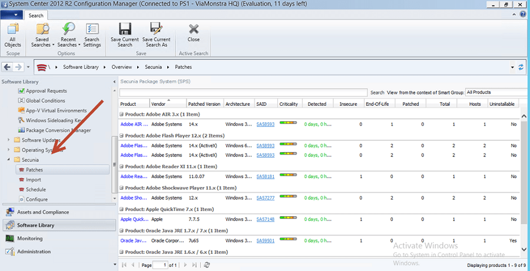Collapse the Adobe AIR 3.x product group
The width and height of the screenshot is (530, 271).
(x=122, y=115)
